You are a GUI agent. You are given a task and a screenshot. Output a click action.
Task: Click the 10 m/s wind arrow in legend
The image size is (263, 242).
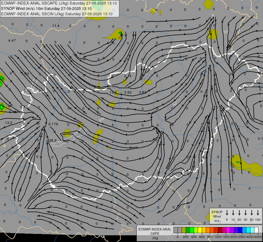click(233, 213)
